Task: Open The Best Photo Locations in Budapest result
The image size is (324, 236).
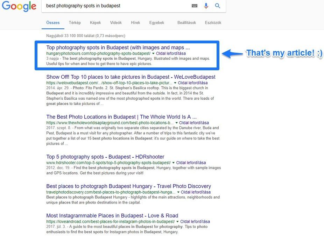Action: click(121, 117)
